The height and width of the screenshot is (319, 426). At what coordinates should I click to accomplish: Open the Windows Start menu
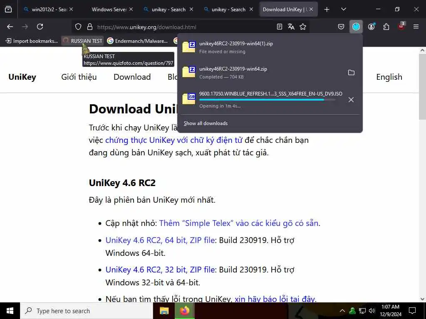10,311
